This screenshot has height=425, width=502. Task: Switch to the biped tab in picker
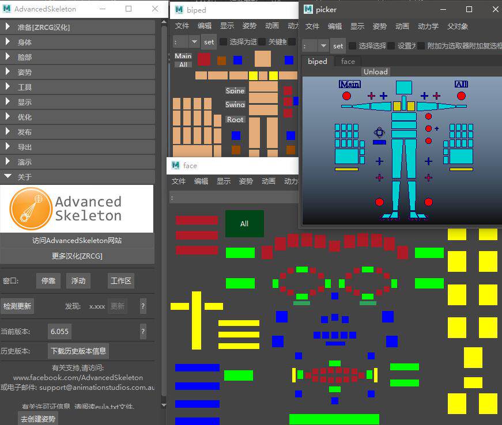point(317,61)
